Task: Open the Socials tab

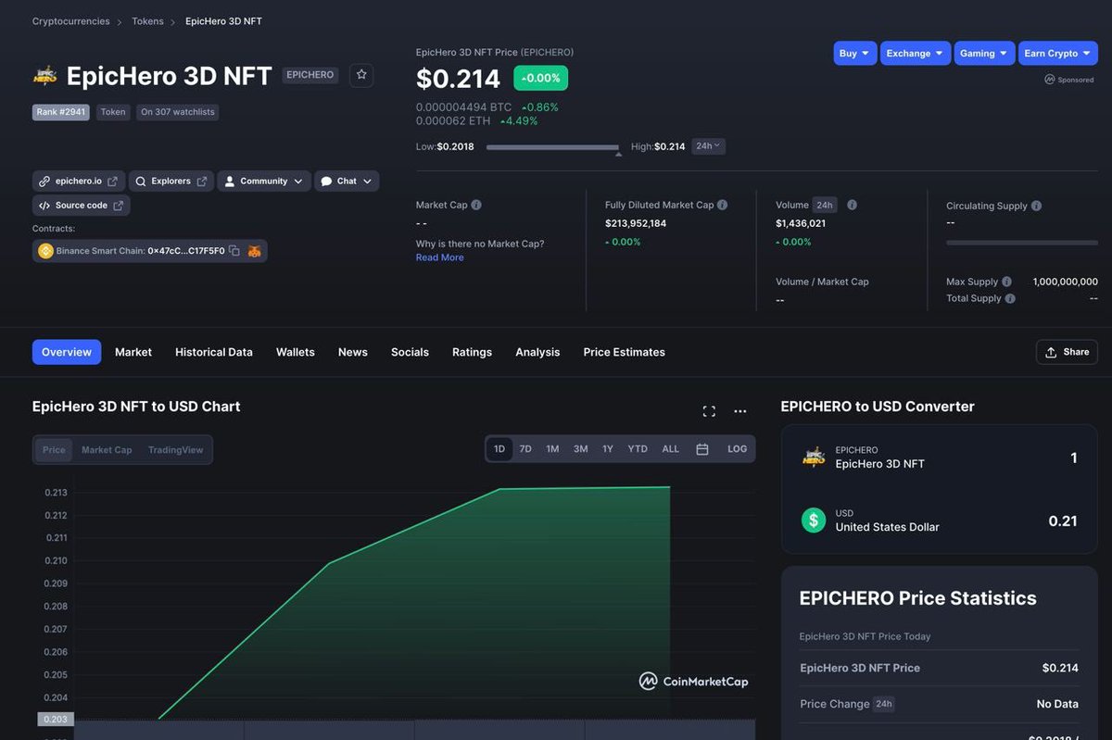Action: tap(410, 352)
